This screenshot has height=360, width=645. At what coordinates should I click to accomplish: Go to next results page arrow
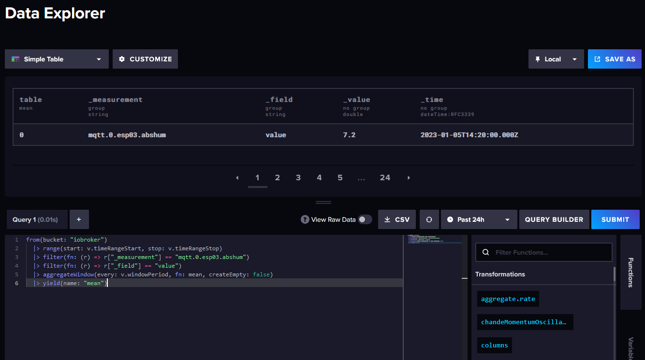click(x=409, y=178)
